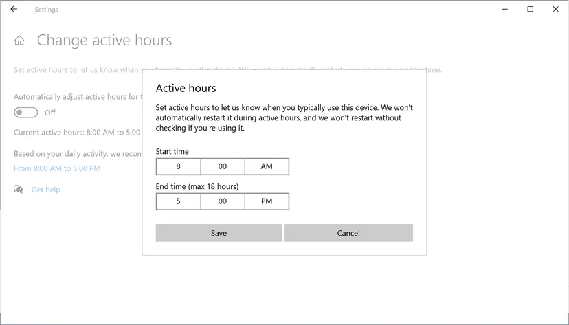
Task: Change the Start time AM selector
Action: [x=267, y=166]
